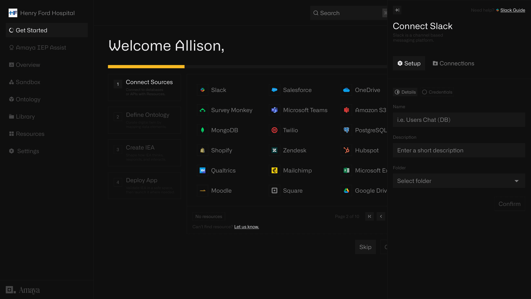Open Ontology in the sidebar

28,99
